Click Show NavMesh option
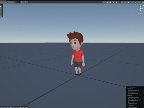This screenshot has width=144, height=108. tap(132, 92)
